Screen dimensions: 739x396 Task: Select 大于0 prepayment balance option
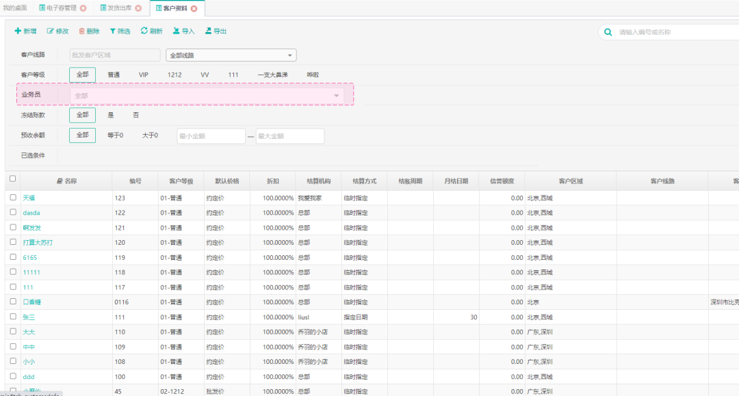point(150,135)
